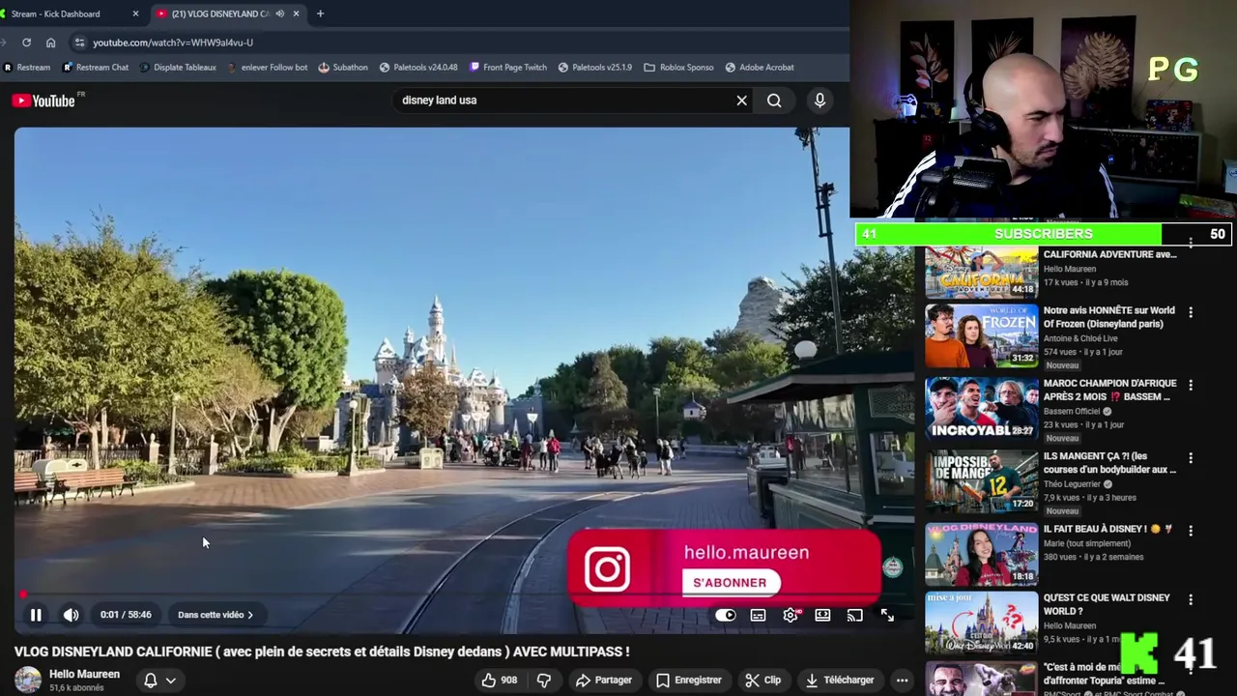Mute the video using the speaker icon
The height and width of the screenshot is (696, 1237).
click(x=71, y=615)
